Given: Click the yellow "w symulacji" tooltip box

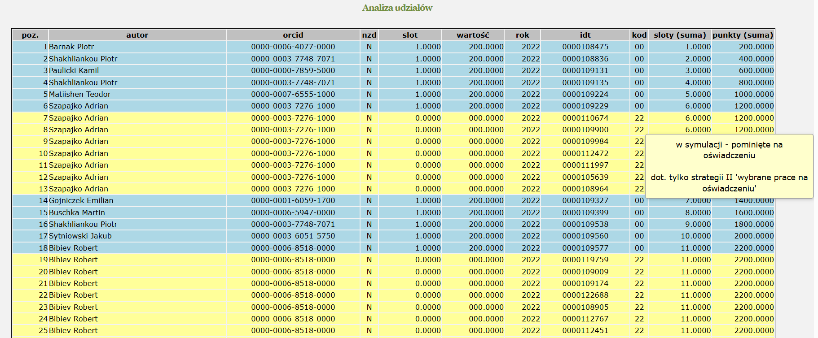Looking at the screenshot, I should point(729,166).
